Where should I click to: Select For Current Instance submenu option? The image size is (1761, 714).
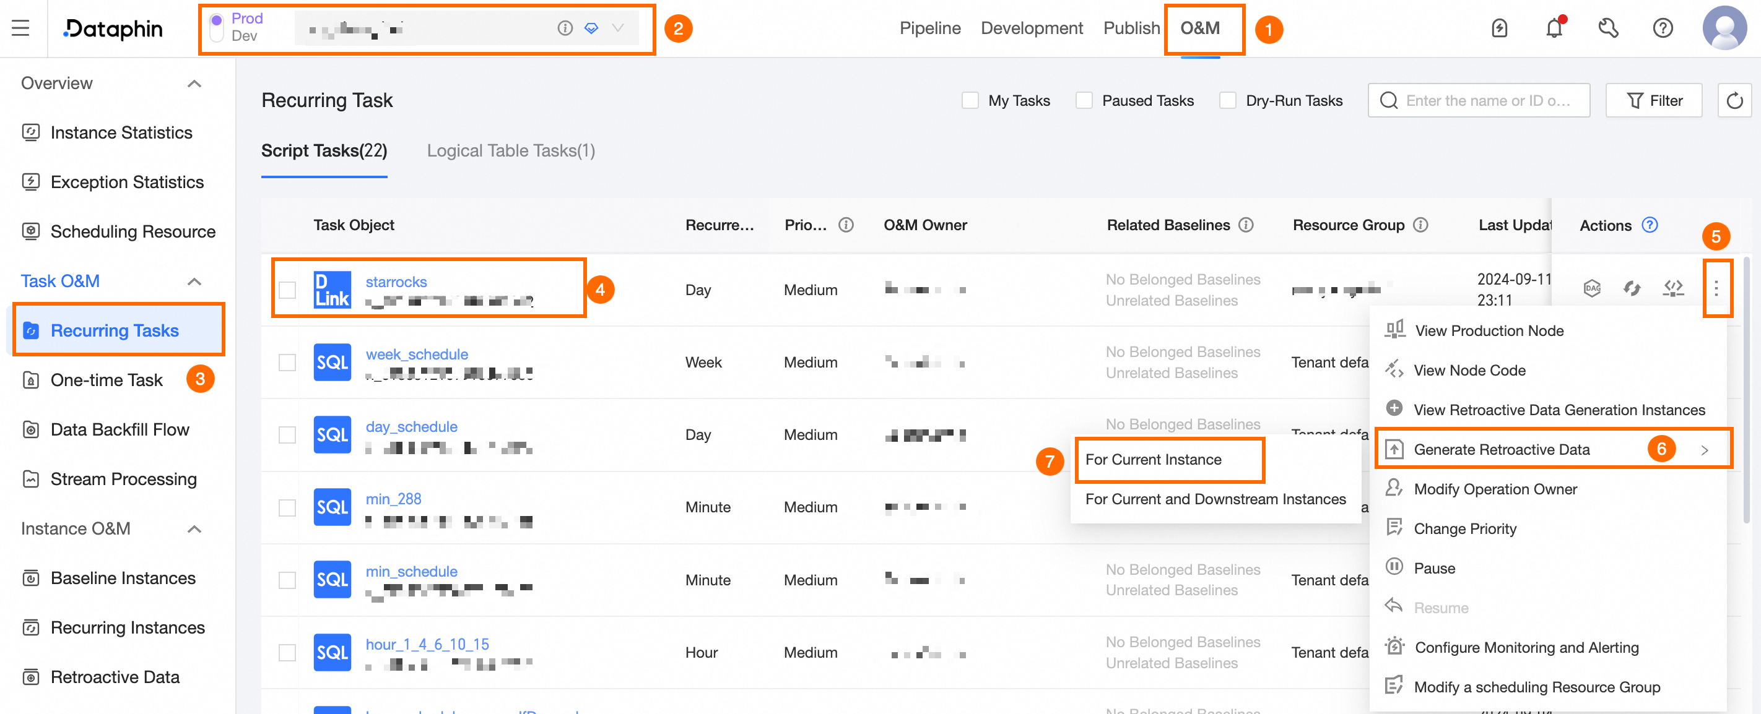point(1154,459)
